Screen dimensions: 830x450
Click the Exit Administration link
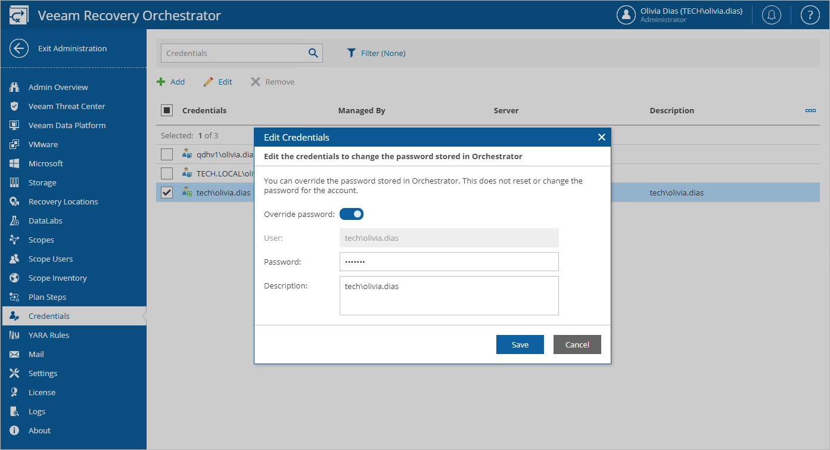[x=73, y=48]
